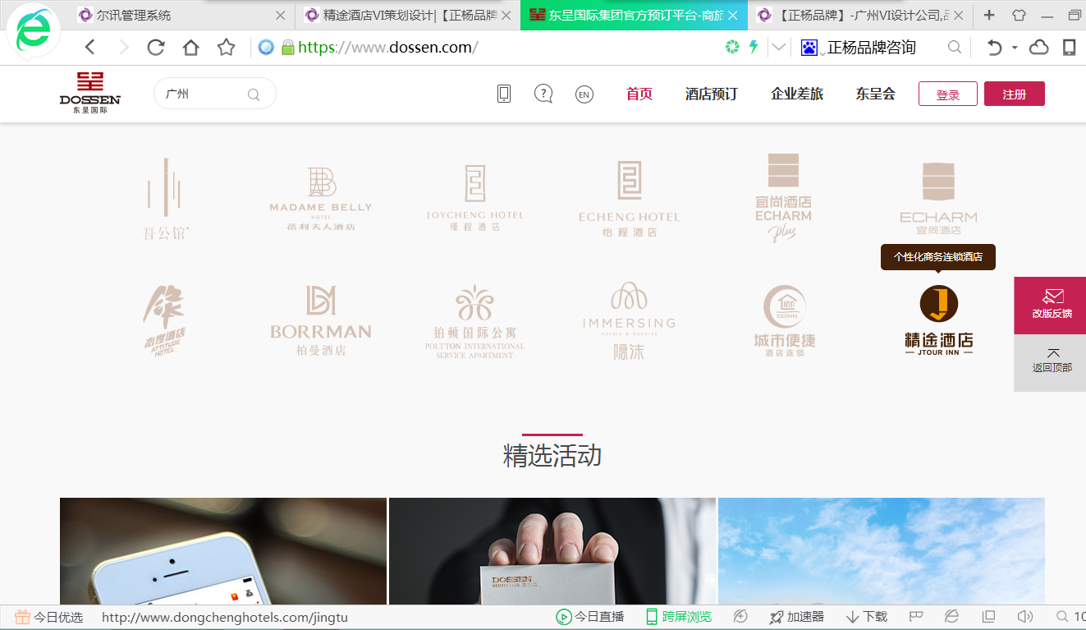1086x630 pixels.
Task: Click the 广州 city search field
Action: 215,94
